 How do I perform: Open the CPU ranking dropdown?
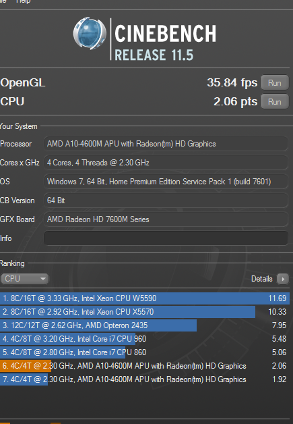pyautogui.click(x=24, y=279)
